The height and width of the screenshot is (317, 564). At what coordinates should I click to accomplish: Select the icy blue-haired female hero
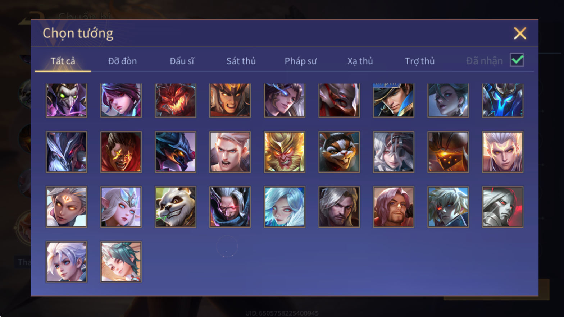coord(285,207)
